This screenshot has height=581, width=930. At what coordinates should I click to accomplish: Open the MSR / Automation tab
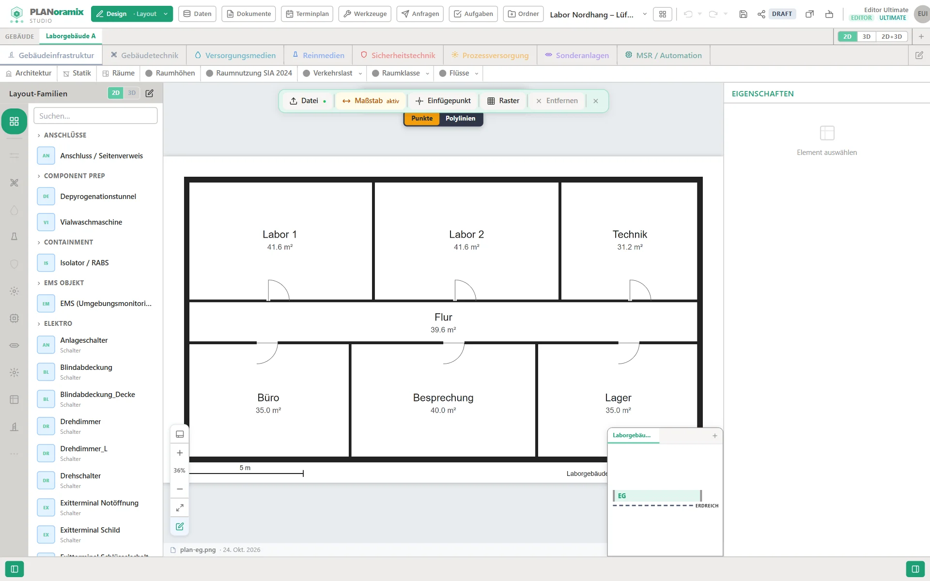[664, 55]
